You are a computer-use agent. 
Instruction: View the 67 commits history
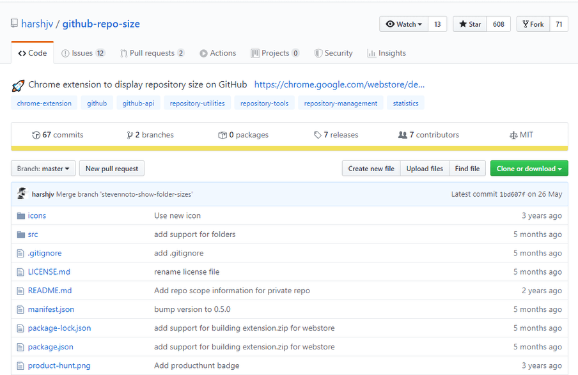58,135
